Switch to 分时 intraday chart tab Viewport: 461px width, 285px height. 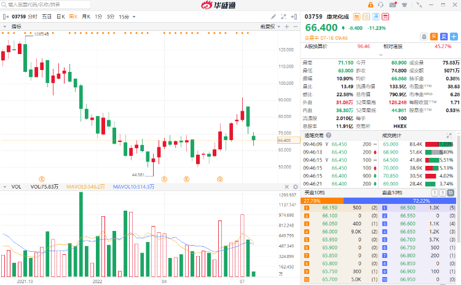(x=32, y=17)
